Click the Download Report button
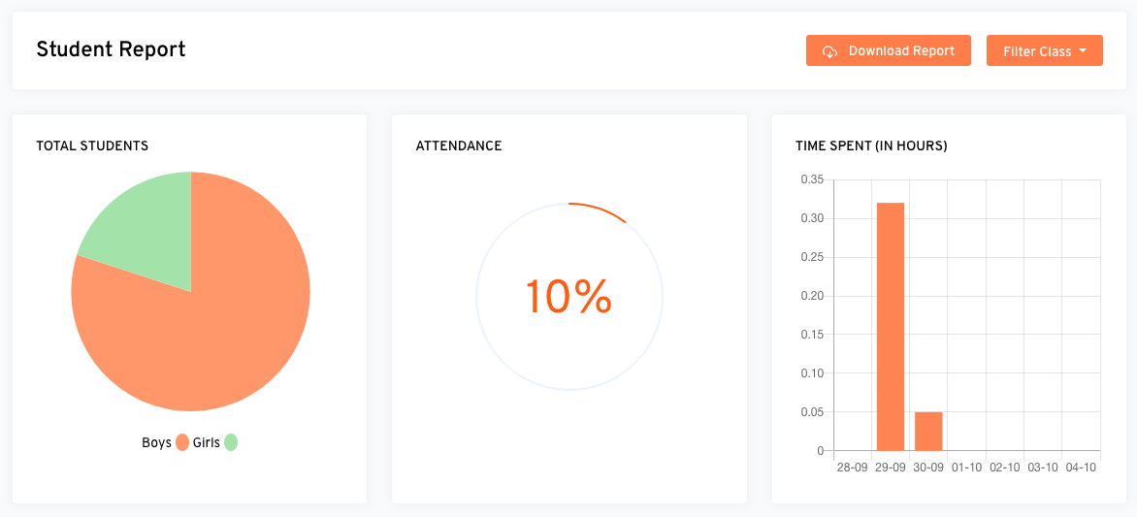Viewport: 1137px width, 517px height. [x=888, y=50]
